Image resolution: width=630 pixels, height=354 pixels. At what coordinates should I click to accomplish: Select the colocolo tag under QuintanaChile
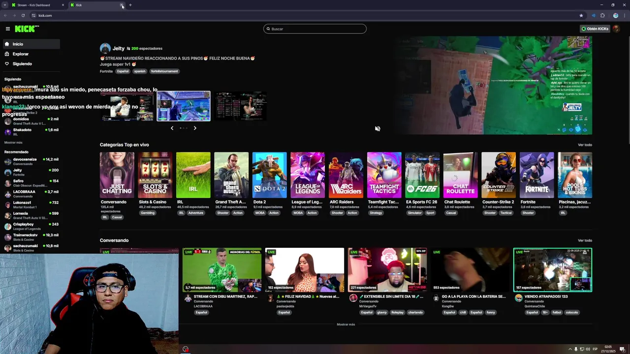tap(572, 313)
